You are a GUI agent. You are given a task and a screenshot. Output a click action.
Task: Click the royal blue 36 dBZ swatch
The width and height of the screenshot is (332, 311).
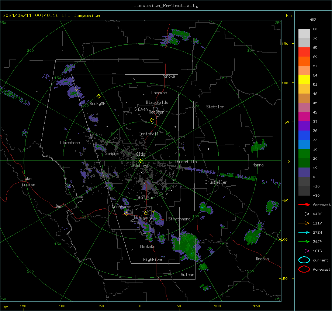[304, 135]
